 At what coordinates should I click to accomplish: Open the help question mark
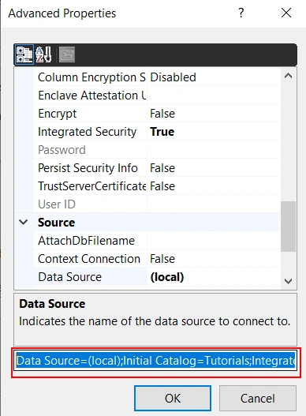click(241, 13)
